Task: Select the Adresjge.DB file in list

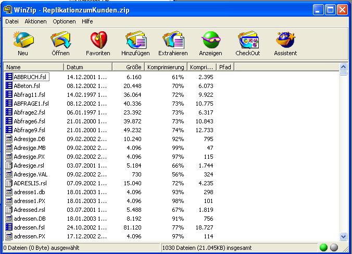Action: tap(29, 139)
